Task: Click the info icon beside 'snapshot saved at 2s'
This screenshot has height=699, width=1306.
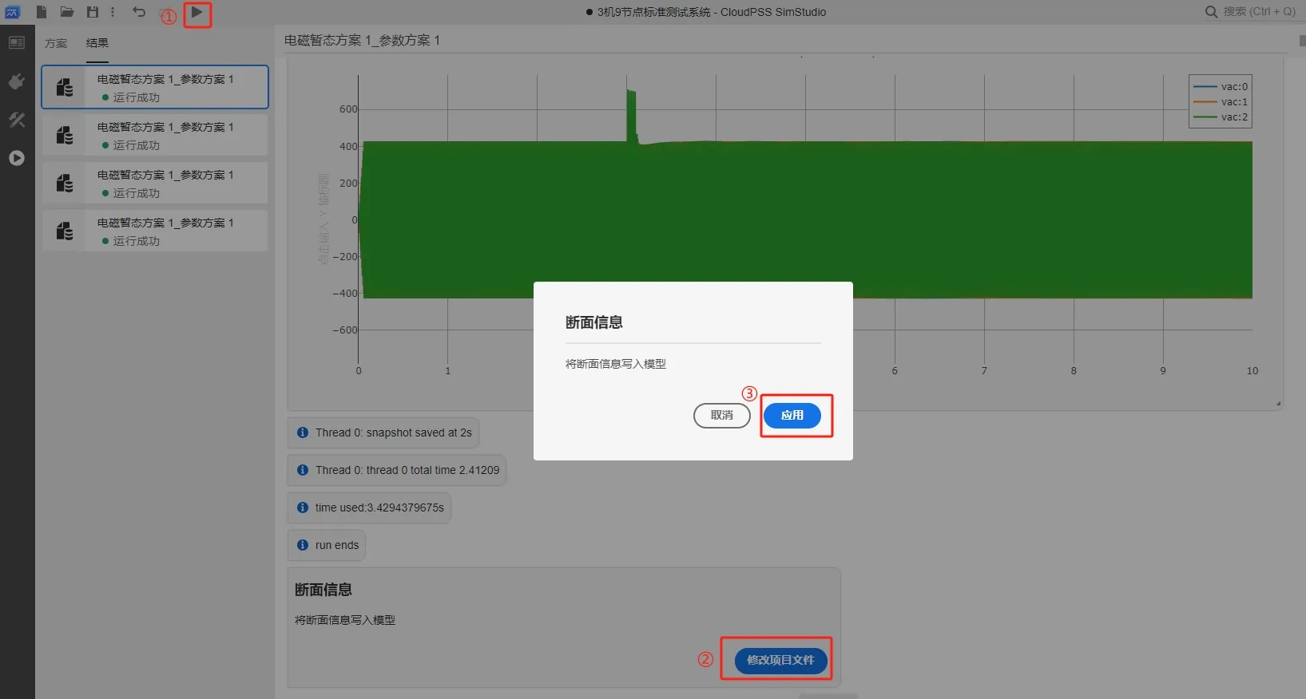Action: pos(303,432)
